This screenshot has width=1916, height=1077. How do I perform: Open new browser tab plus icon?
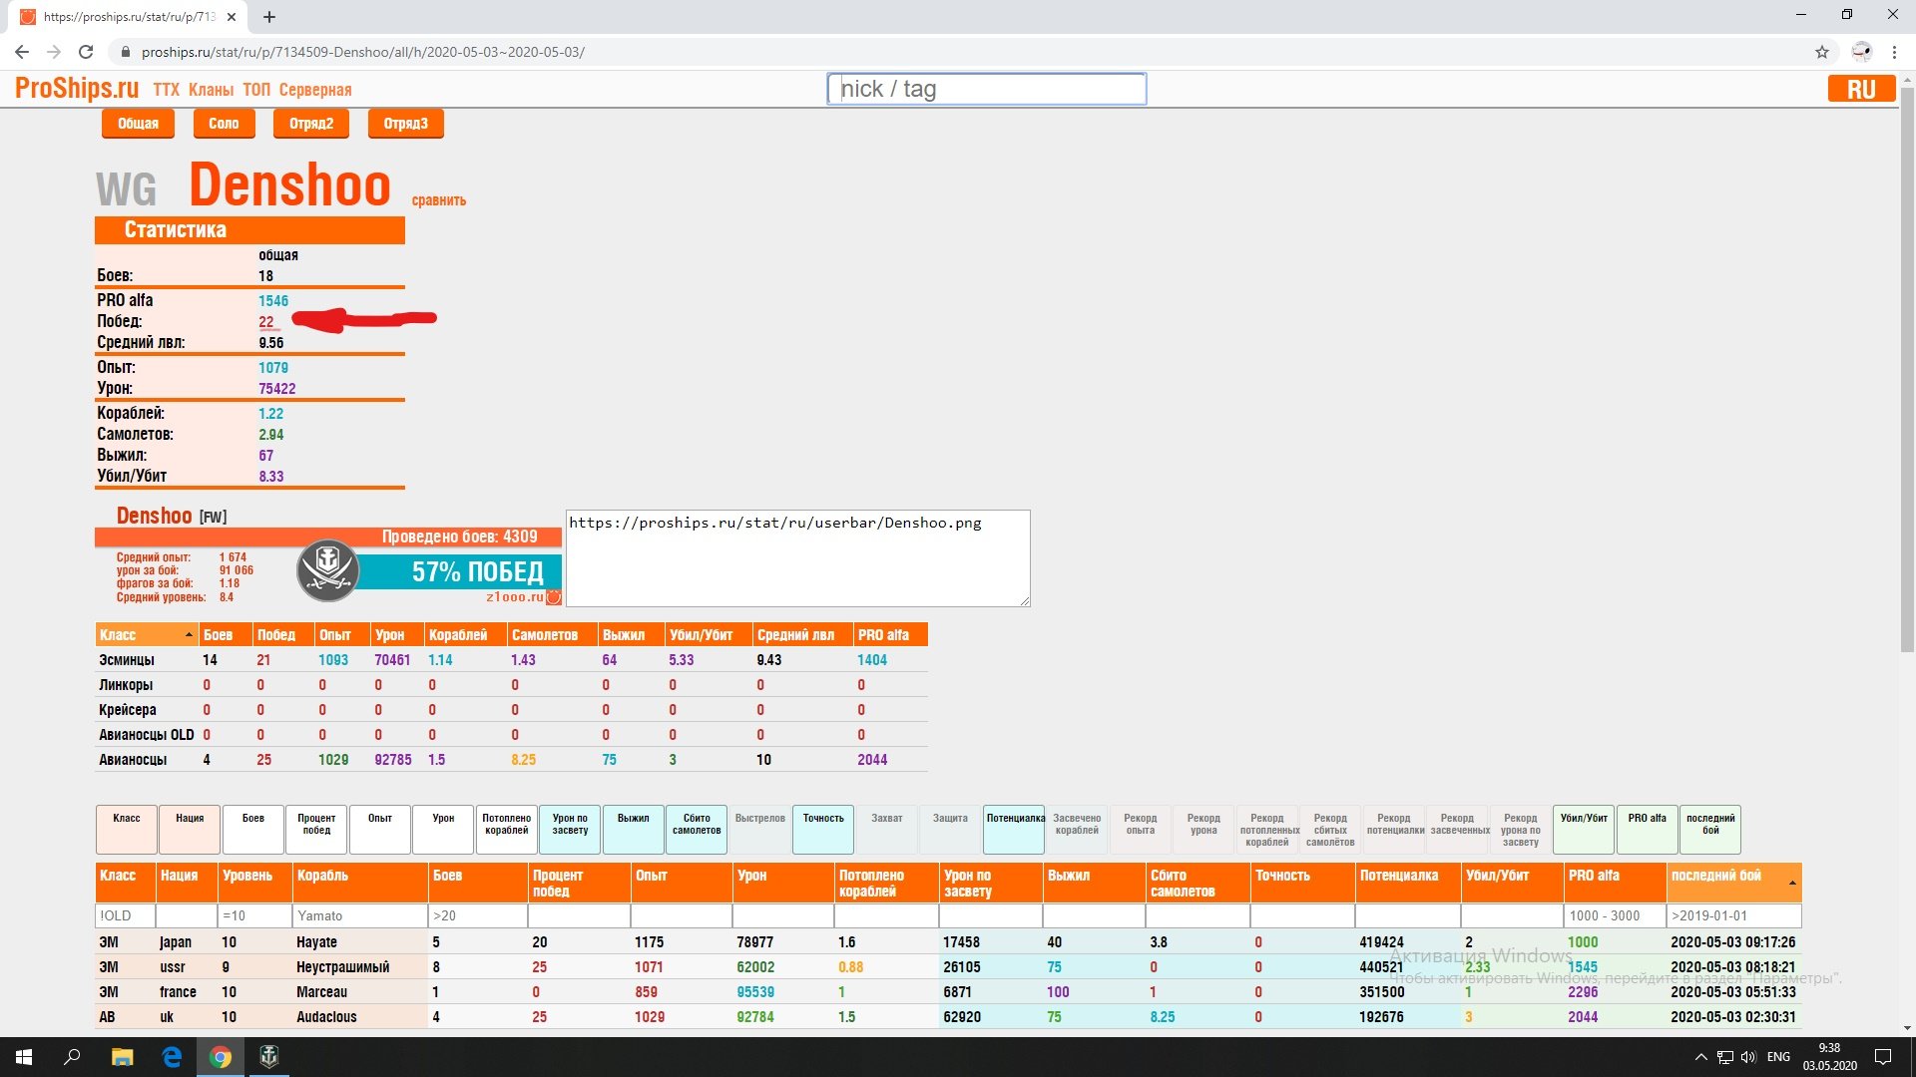click(269, 17)
